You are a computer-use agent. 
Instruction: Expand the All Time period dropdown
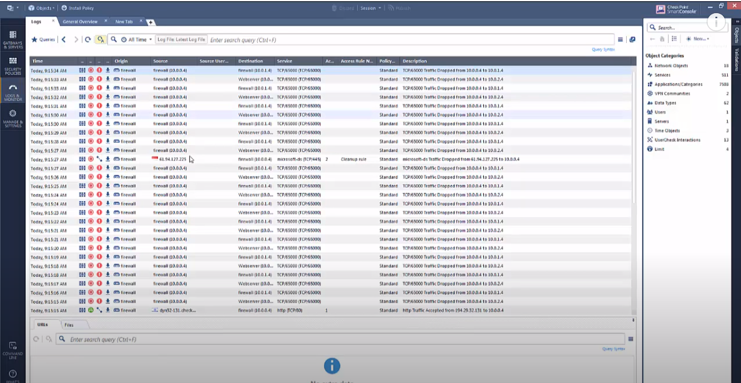136,39
